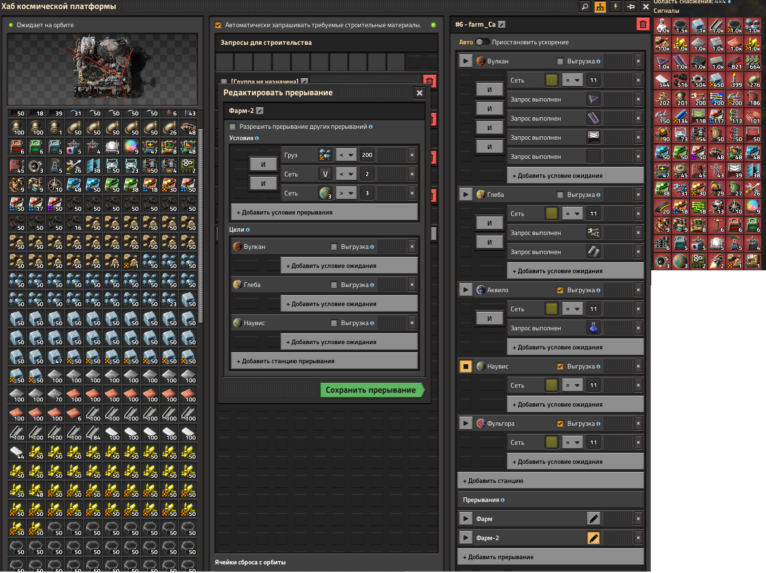Screen dimensions: 766x573
Task: Click the blue flask icon under Аквило
Action: (594, 328)
